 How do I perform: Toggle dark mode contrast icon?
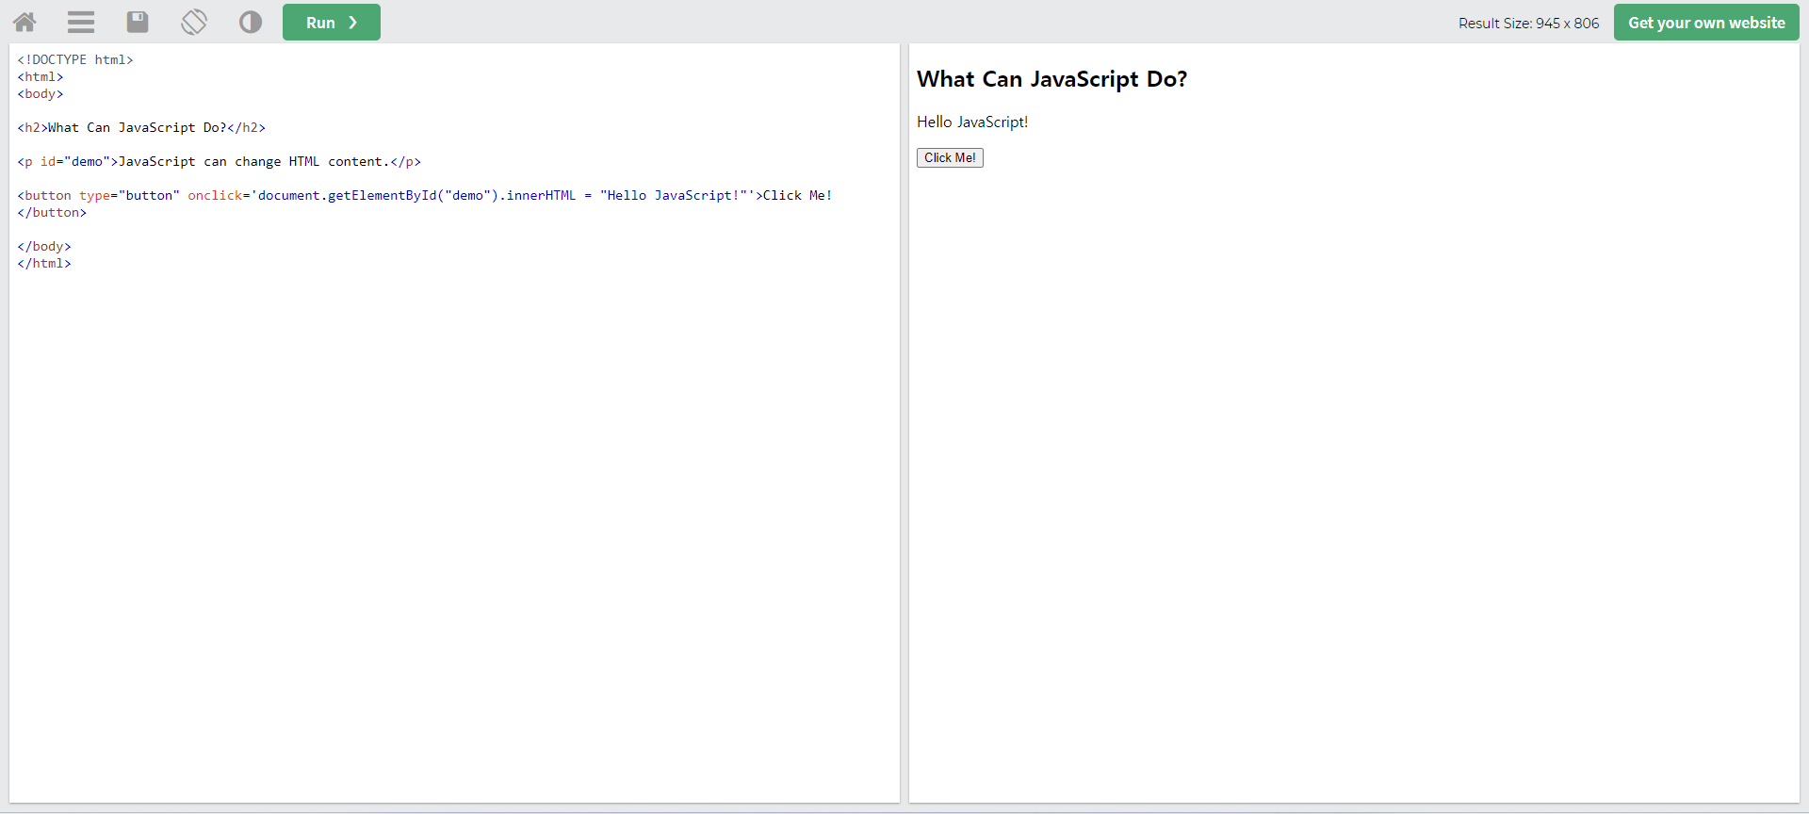pyautogui.click(x=251, y=22)
